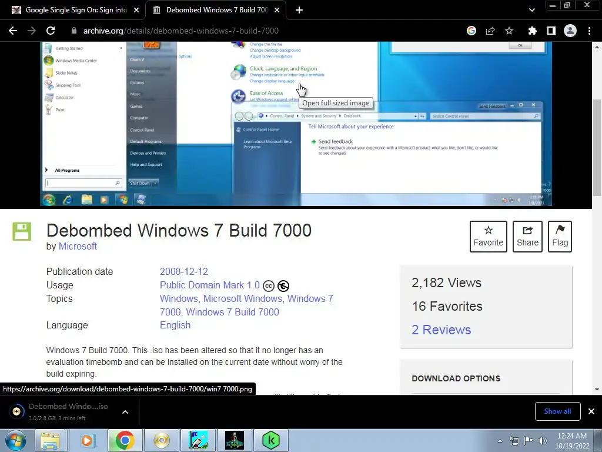
Task: Bookmark this tab with the star icon
Action: (x=509, y=31)
